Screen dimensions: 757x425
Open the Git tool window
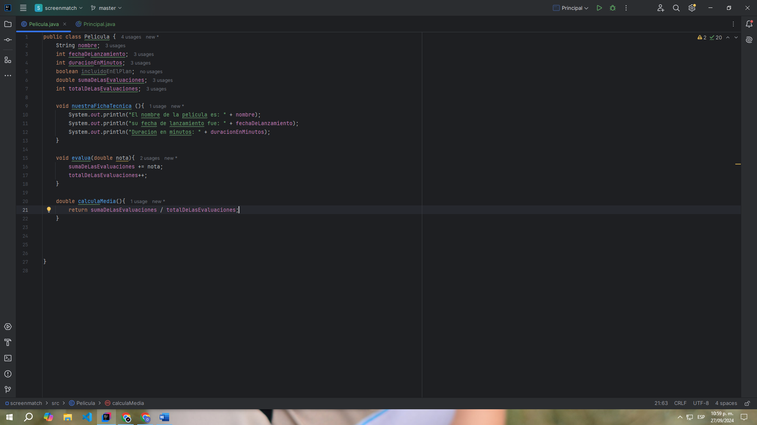(8, 390)
